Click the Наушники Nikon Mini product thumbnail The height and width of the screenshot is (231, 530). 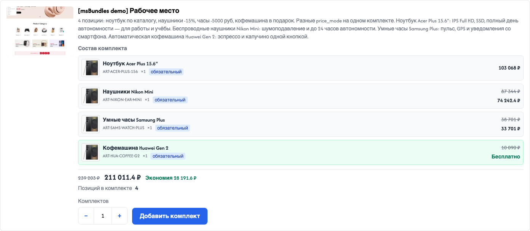91,96
